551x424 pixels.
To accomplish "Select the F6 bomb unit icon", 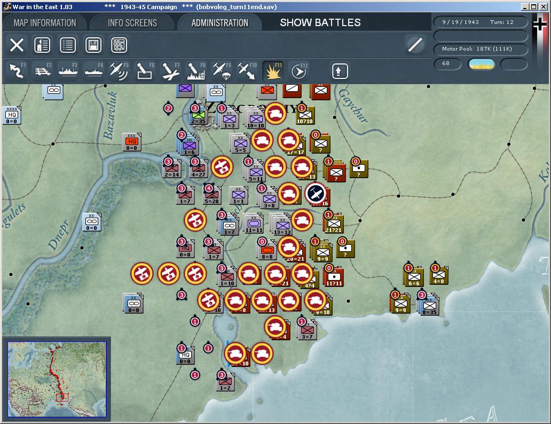I will pos(145,70).
